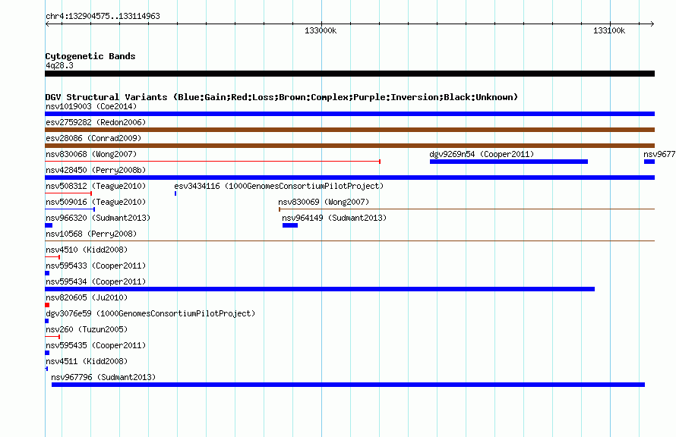Open the nsv967796 (Sudmant2013) label

click(x=103, y=377)
